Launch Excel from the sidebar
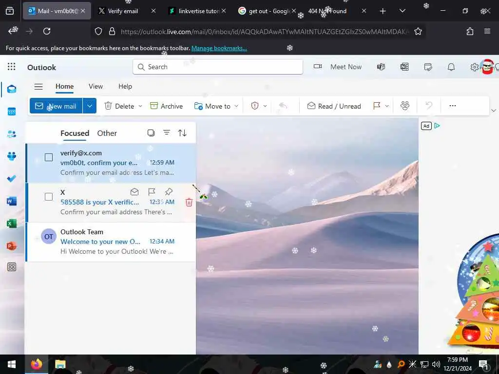 (x=12, y=224)
